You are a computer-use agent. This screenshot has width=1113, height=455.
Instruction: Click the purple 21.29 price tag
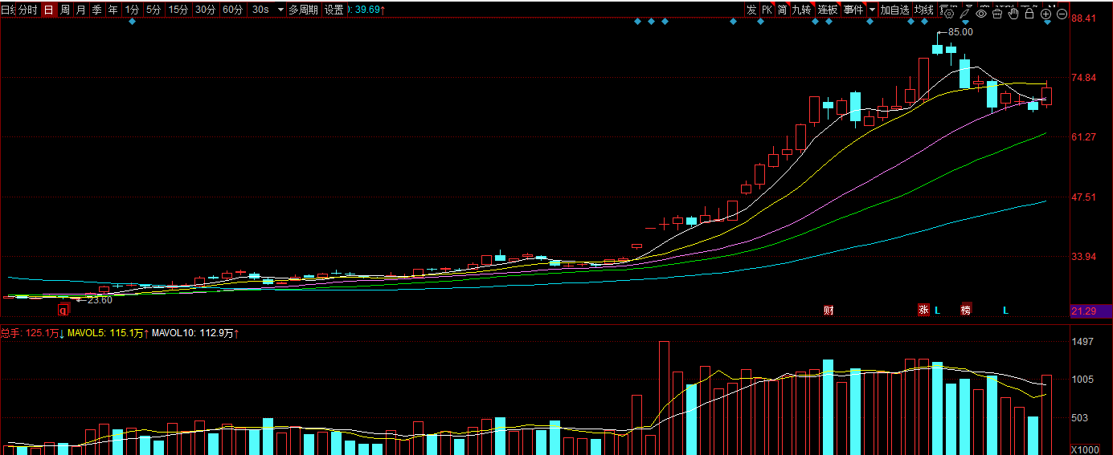pyautogui.click(x=1090, y=311)
